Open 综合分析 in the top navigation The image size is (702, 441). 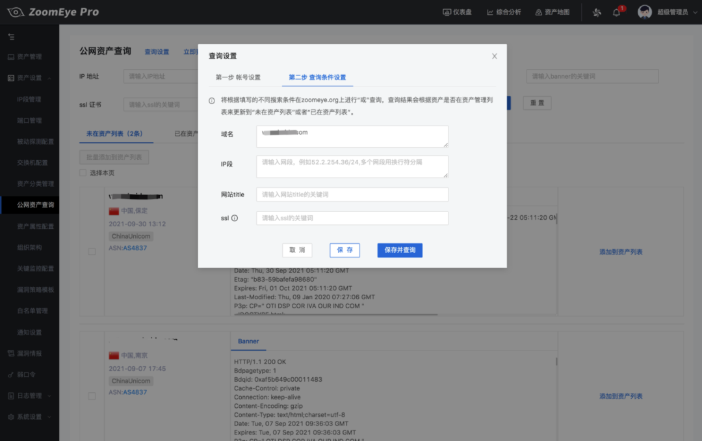(x=504, y=12)
